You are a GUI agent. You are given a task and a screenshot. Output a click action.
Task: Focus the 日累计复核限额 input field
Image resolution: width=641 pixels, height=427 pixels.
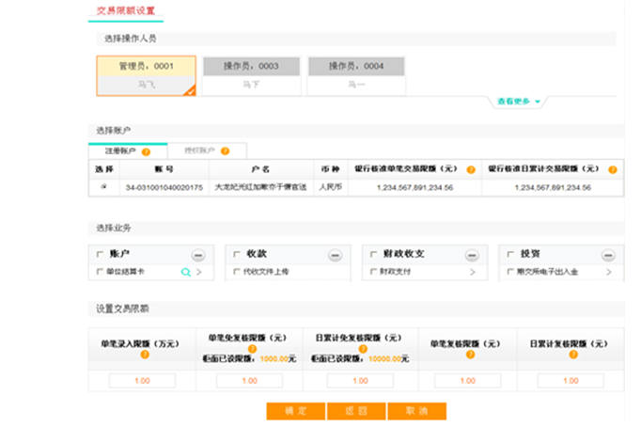(x=571, y=381)
